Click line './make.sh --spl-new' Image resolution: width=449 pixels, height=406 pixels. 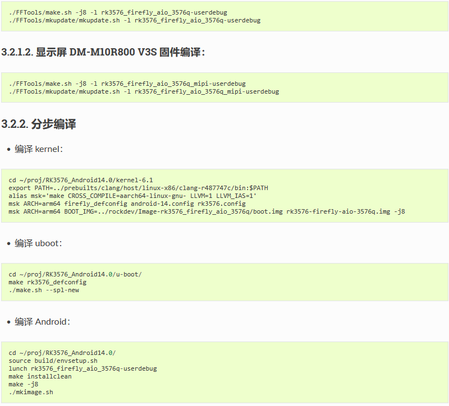44,290
